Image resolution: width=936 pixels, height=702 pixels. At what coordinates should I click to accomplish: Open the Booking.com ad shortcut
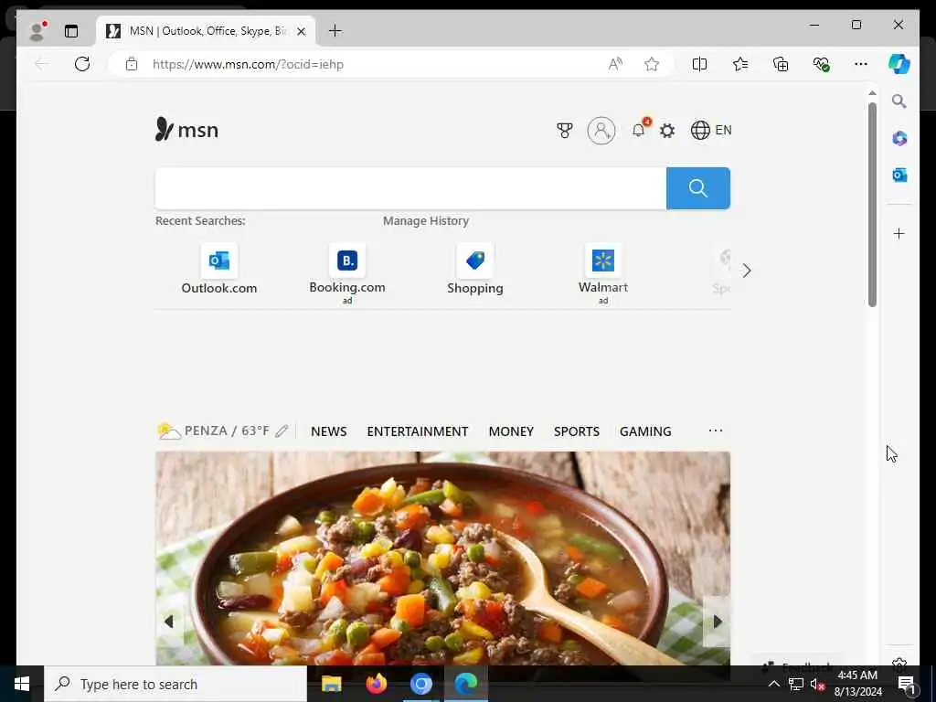pos(346,274)
